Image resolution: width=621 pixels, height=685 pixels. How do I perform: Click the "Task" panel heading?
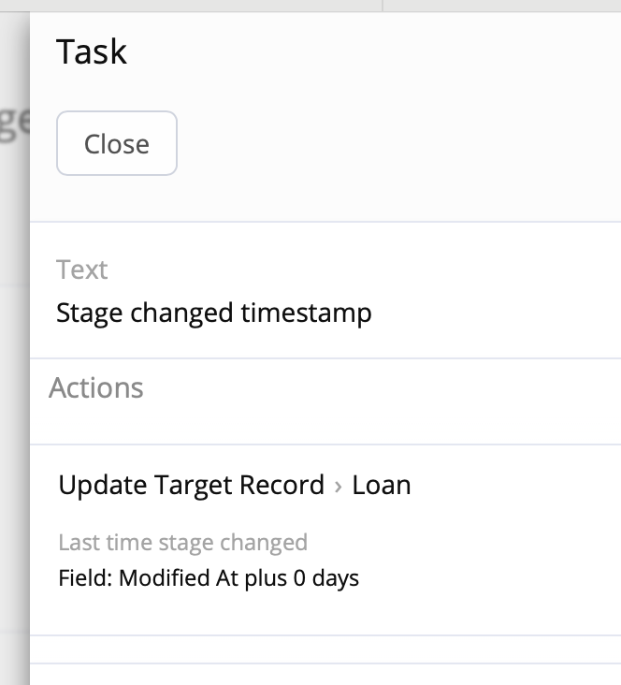pos(92,52)
